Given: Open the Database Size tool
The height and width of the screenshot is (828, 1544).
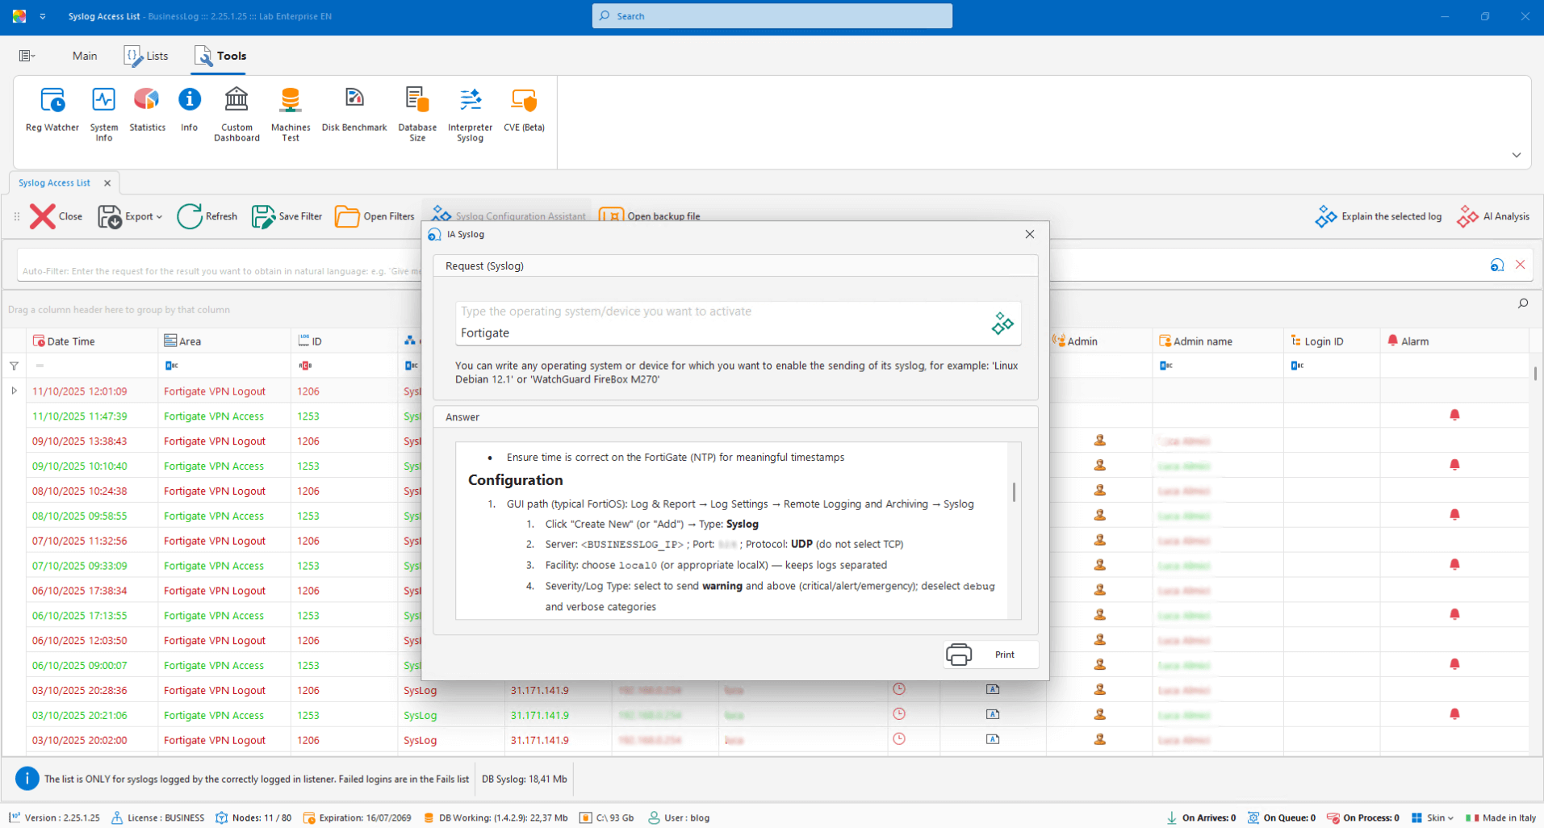Looking at the screenshot, I should [x=416, y=114].
